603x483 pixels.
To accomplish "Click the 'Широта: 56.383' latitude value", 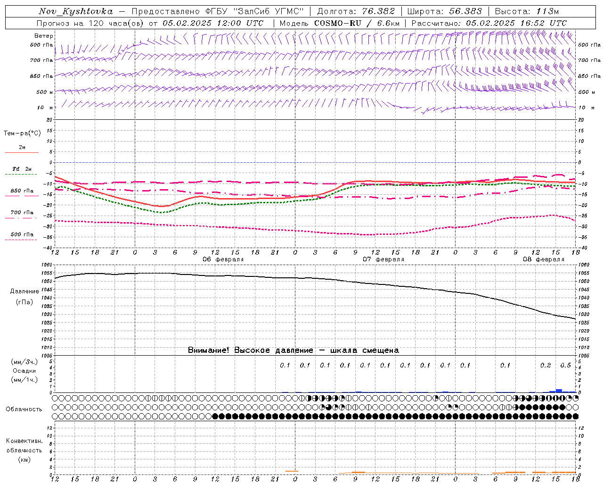I will [x=444, y=11].
